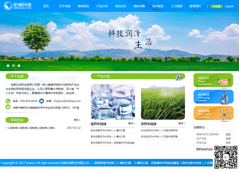Click the molecule icon on 原料采购 banner
The width and height of the screenshot is (239, 172).
tap(224, 113)
